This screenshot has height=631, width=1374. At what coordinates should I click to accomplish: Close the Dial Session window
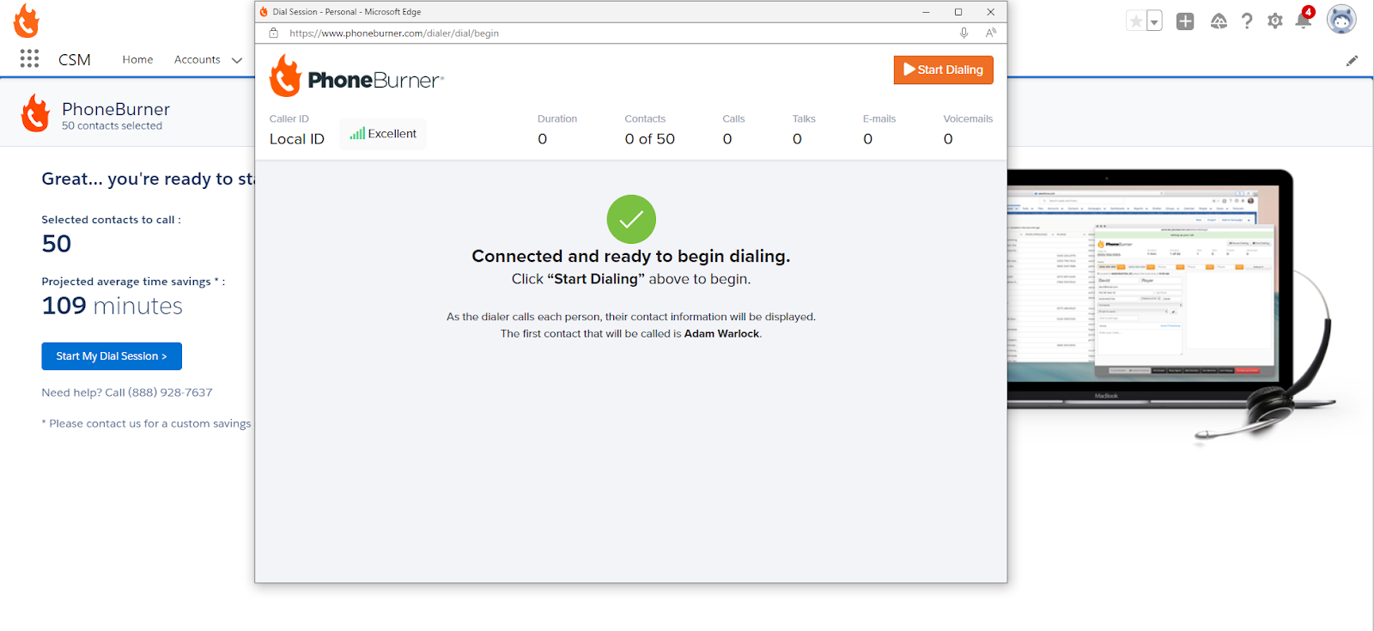click(991, 12)
